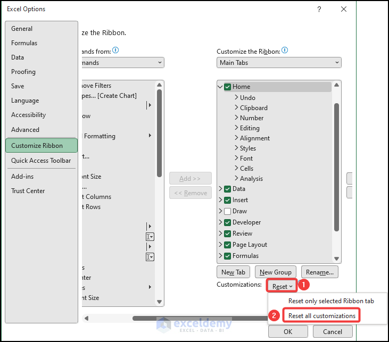Expand the Insert tab node

tap(220, 200)
